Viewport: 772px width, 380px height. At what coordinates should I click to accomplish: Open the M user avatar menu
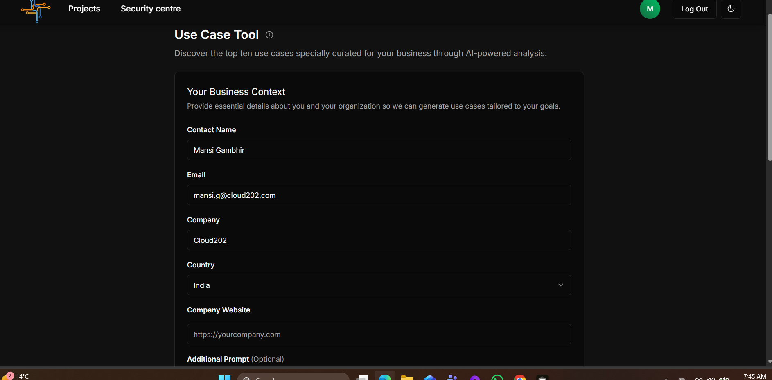pos(650,9)
